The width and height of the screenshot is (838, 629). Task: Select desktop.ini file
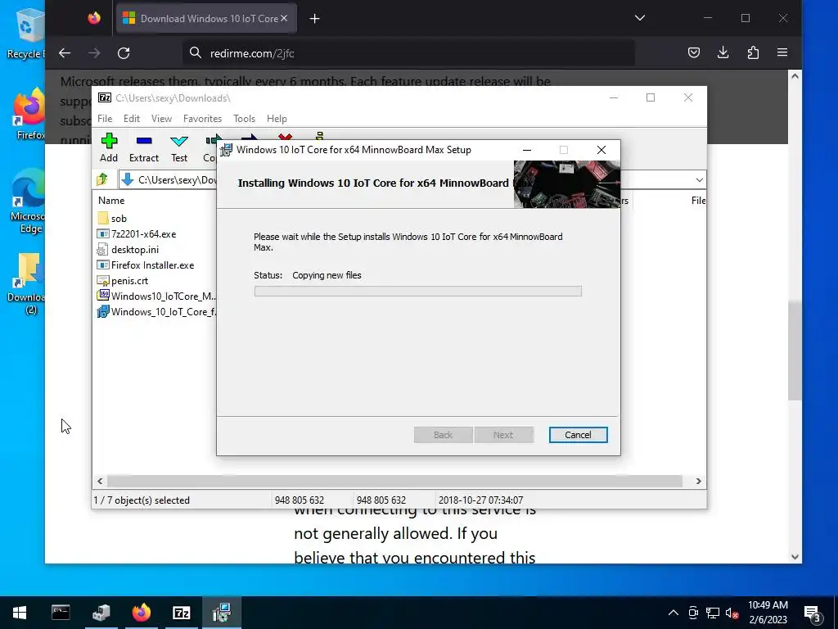(128, 249)
